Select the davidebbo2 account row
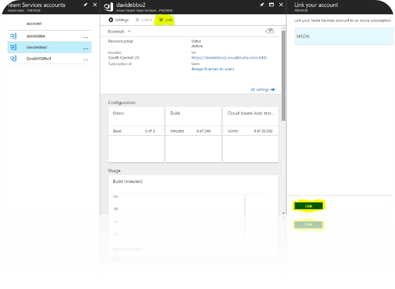This screenshot has height=289, width=395. click(49, 47)
